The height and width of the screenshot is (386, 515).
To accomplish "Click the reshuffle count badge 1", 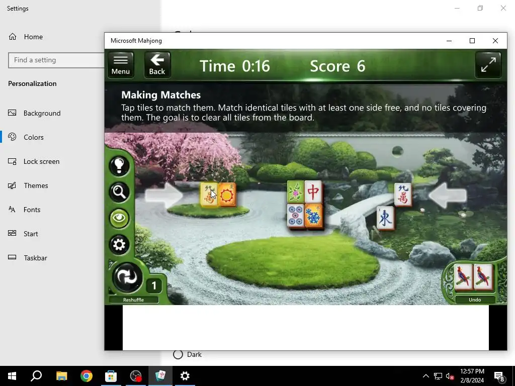I will tap(154, 285).
